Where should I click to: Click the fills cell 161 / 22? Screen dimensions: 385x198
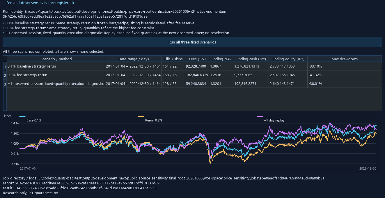click(173, 66)
